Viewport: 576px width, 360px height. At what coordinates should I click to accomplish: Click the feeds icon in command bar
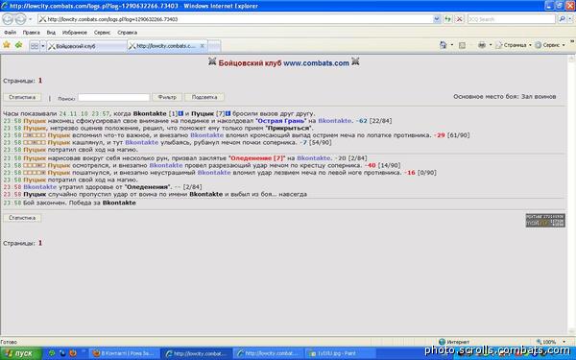462,45
